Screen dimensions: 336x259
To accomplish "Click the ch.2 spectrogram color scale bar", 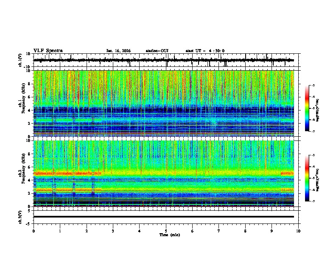I will click(x=307, y=178).
